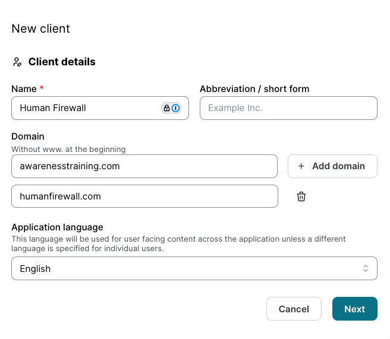This screenshot has width=390, height=339.
Task: Focus the Name field containing Human Firewall
Action: (86, 108)
